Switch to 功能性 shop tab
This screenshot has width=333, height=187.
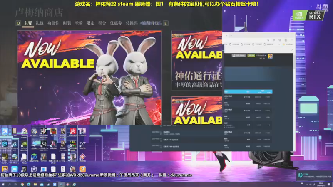(x=53, y=23)
